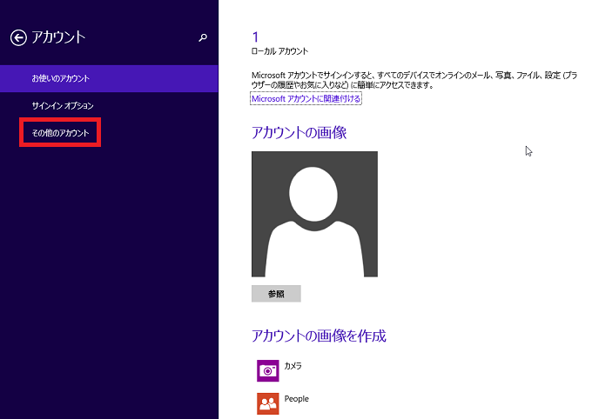Click the account name 1
This screenshot has height=419, width=592.
256,37
